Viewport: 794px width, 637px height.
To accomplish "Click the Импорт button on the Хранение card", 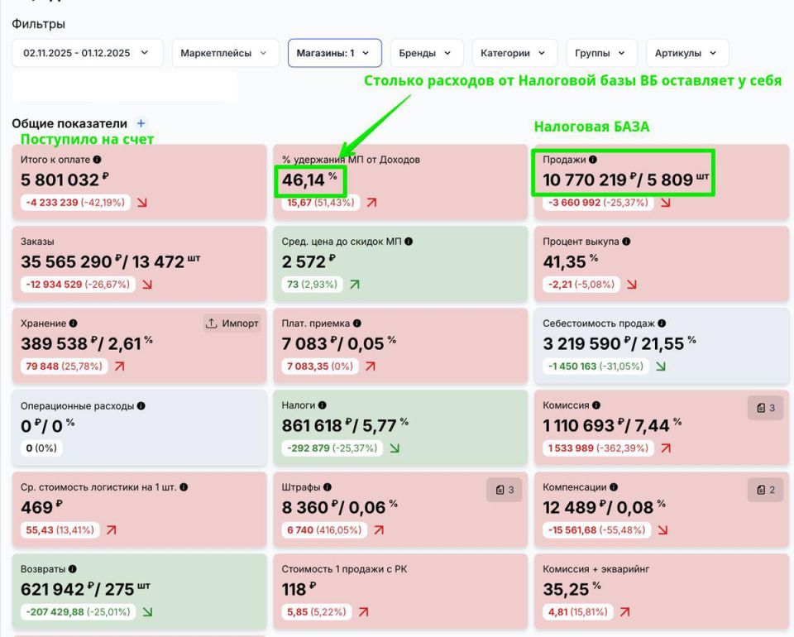I will 232,323.
